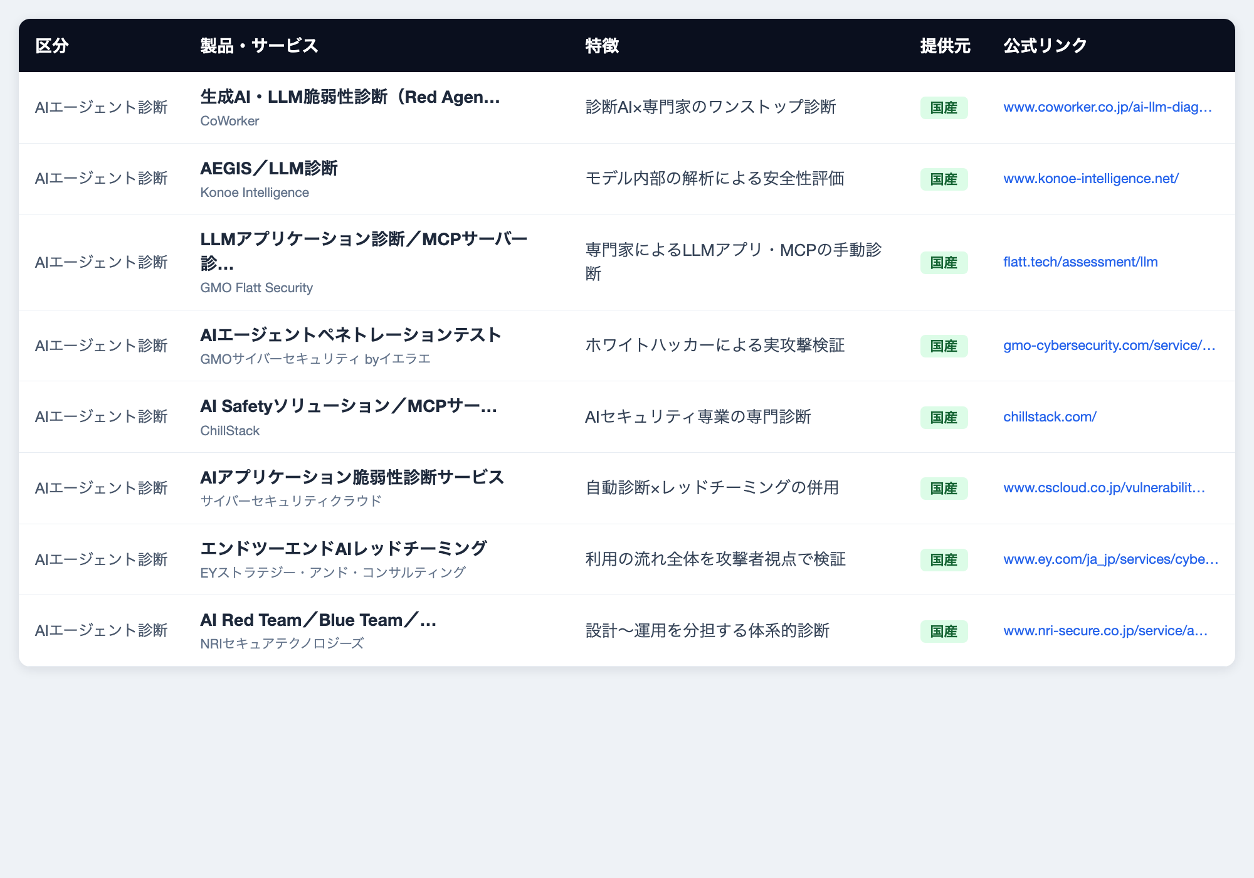The height and width of the screenshot is (878, 1254).
Task: Click the CoWorker vendor name
Action: click(229, 121)
